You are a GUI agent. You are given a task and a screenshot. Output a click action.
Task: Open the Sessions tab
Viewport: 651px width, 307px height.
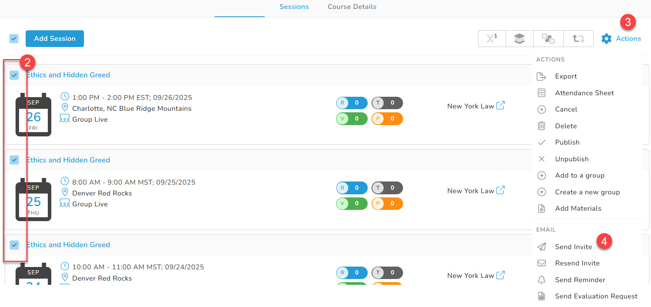pos(294,7)
